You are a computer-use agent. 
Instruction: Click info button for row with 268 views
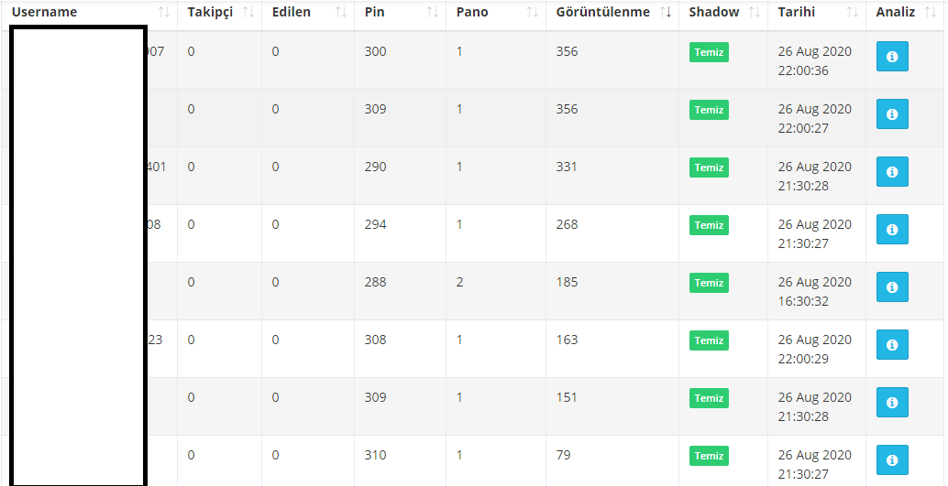[892, 230]
